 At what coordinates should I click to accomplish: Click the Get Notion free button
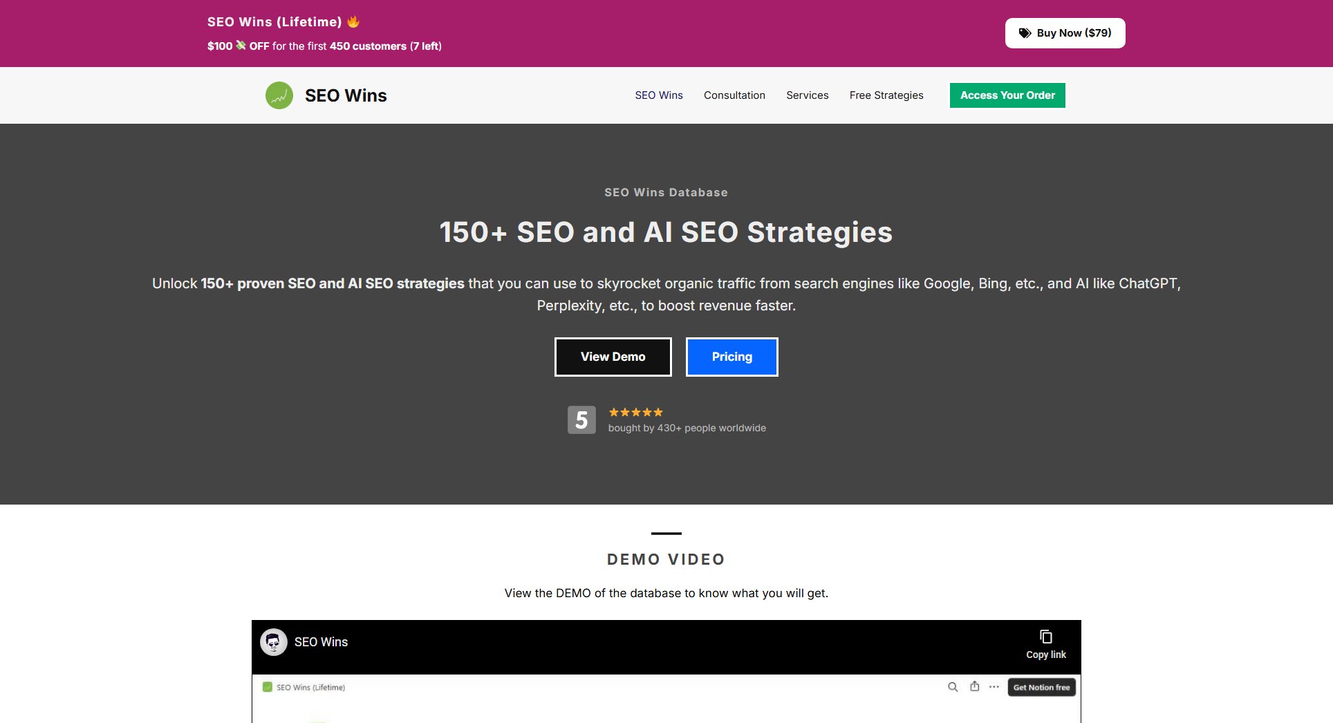(x=1041, y=687)
